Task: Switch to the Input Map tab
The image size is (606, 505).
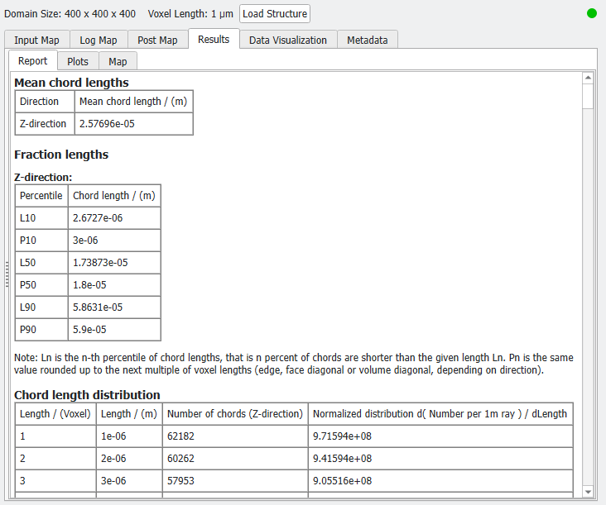Action: [x=36, y=40]
